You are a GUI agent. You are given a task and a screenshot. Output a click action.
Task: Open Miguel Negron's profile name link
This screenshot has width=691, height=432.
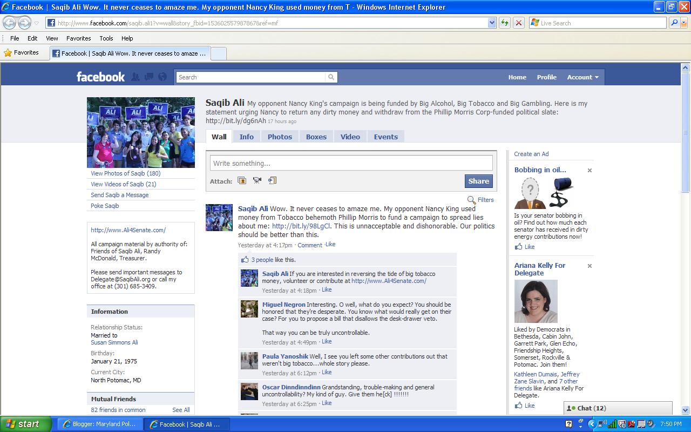coord(284,305)
